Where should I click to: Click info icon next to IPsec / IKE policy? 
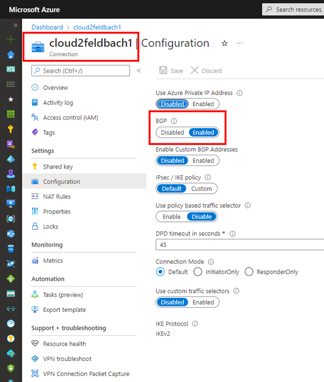(207, 177)
